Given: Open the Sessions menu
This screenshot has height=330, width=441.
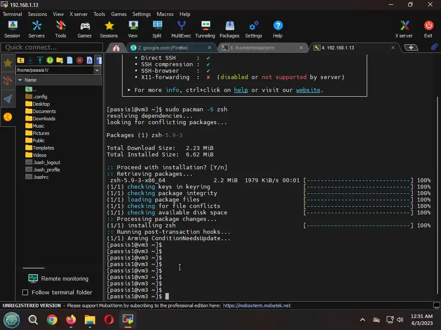Looking at the screenshot, I should (x=37, y=14).
